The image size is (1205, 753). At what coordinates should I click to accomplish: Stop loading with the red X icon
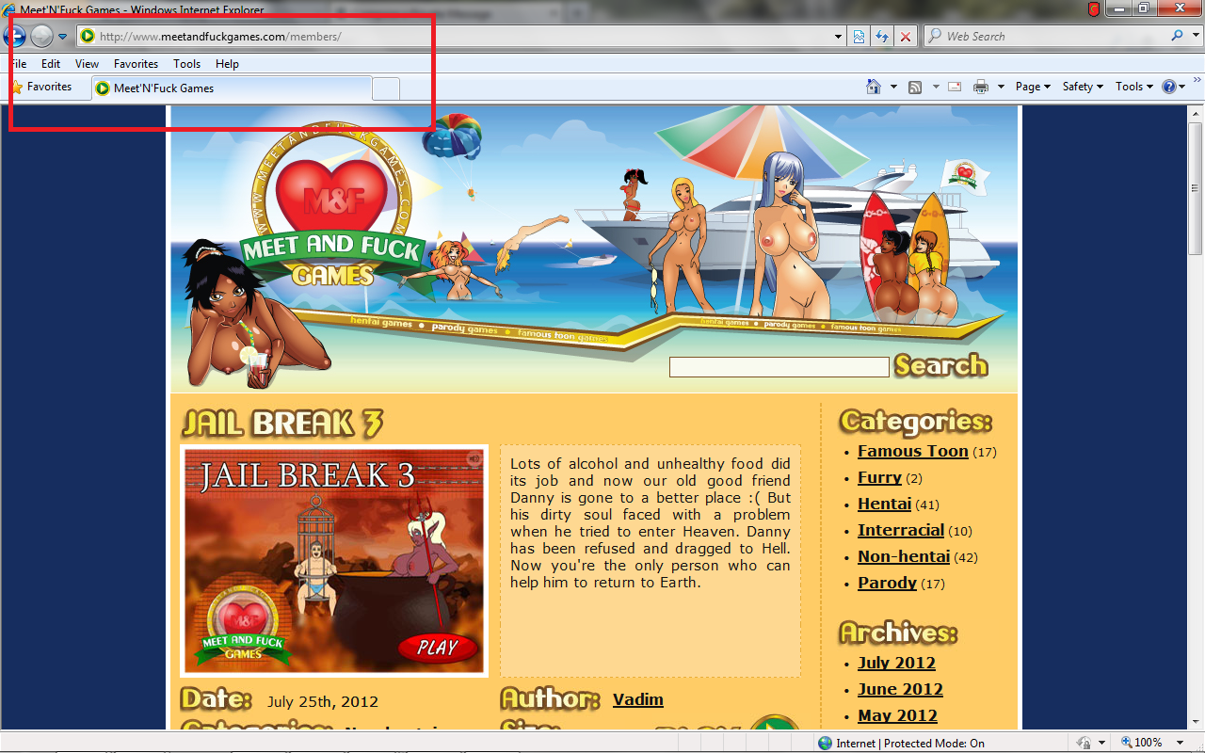tap(905, 37)
